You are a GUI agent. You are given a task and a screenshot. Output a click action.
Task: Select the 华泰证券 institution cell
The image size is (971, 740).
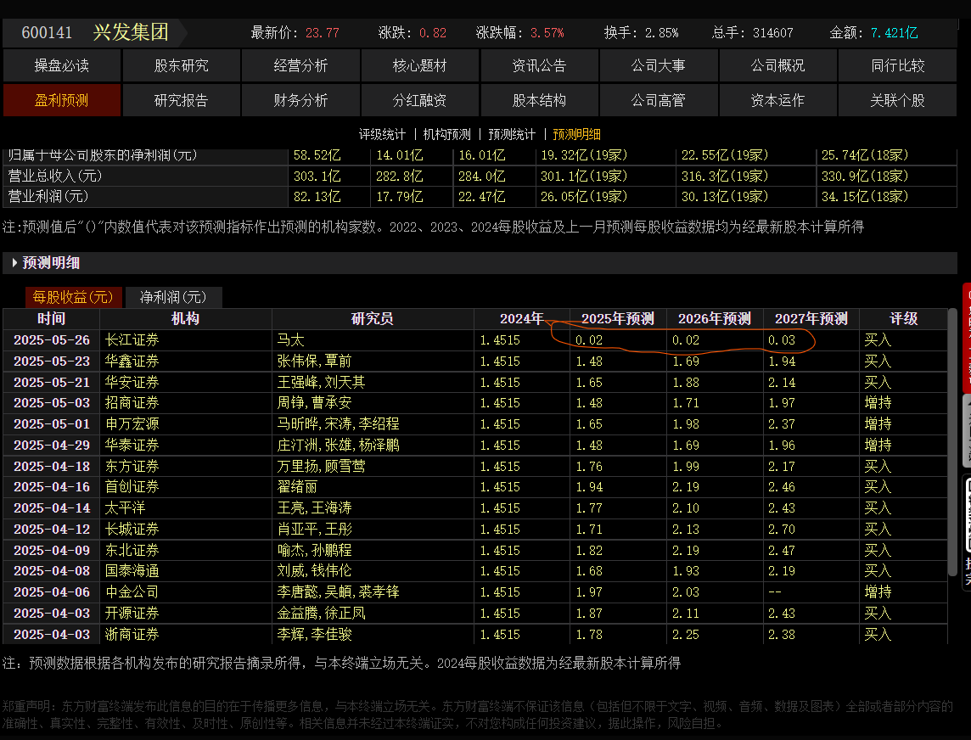click(x=185, y=446)
